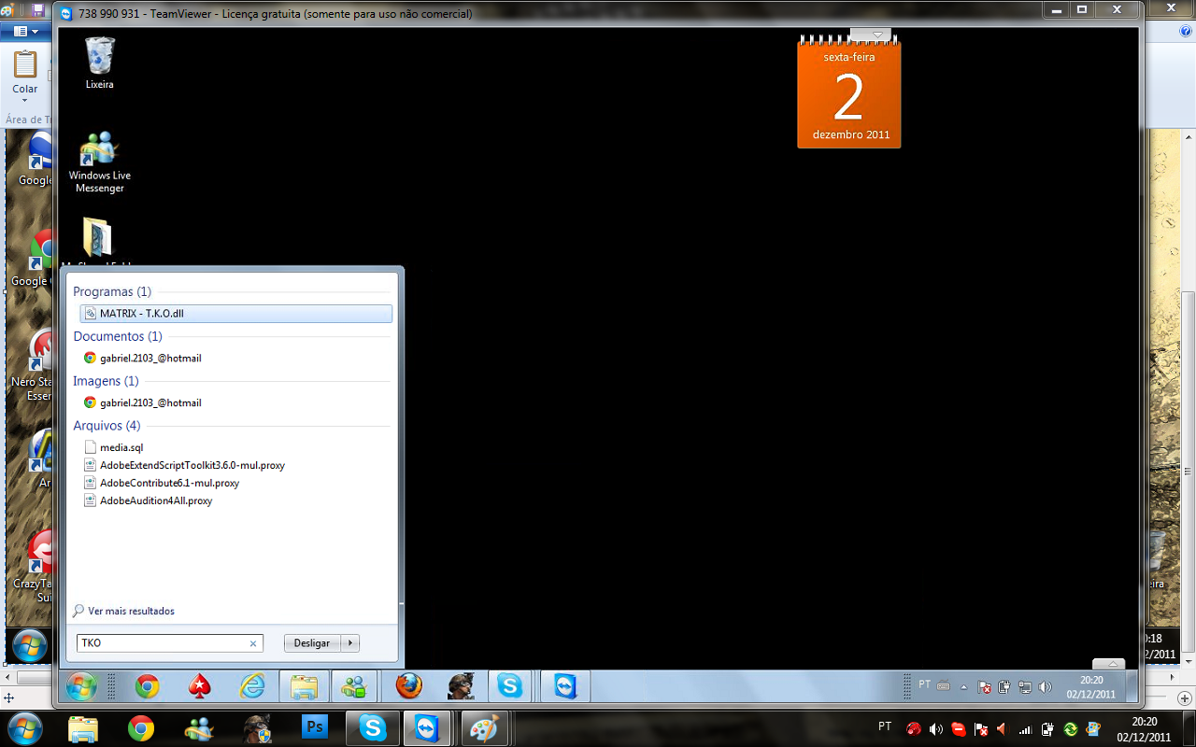Open gabriel.2103_@hotmail under Documentos
The image size is (1196, 747).
pyautogui.click(x=150, y=358)
